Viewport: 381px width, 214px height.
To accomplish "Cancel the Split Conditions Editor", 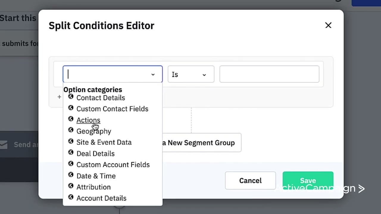I will click(x=250, y=180).
